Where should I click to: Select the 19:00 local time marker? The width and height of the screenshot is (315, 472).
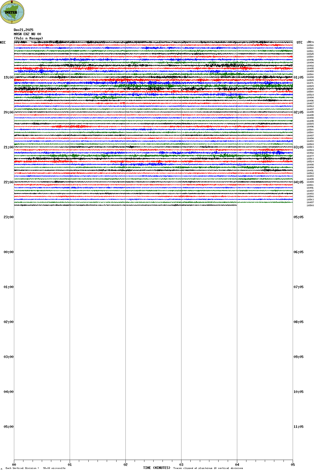(8, 77)
